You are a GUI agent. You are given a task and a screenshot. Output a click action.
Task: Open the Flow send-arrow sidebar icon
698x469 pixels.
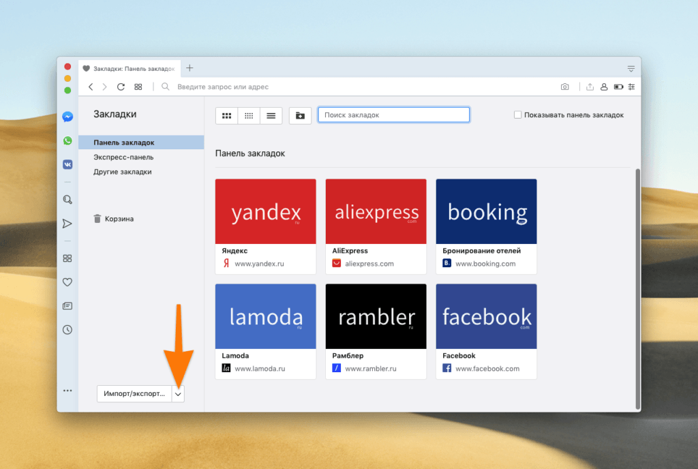(x=67, y=224)
